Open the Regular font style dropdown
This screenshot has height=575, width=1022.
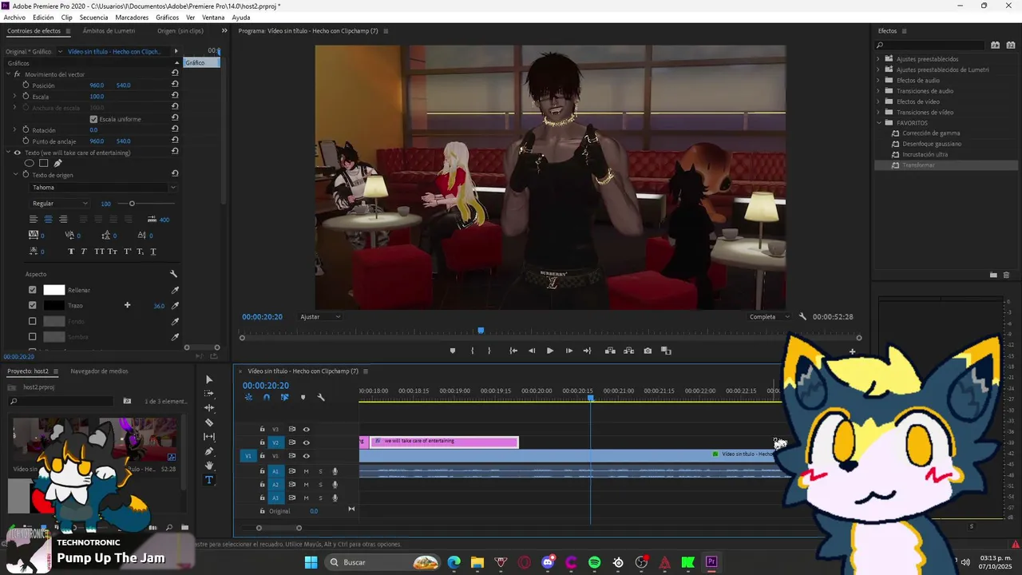[59, 204]
